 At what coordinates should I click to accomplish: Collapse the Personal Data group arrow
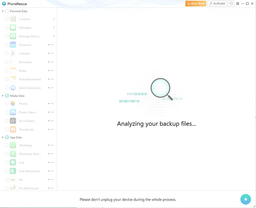3,11
